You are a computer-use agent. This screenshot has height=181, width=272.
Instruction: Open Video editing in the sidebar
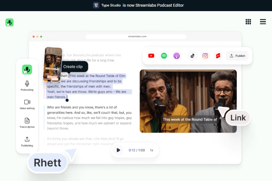tap(27, 104)
